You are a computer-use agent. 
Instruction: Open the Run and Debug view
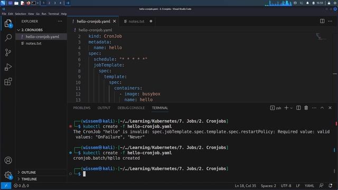(x=8, y=67)
